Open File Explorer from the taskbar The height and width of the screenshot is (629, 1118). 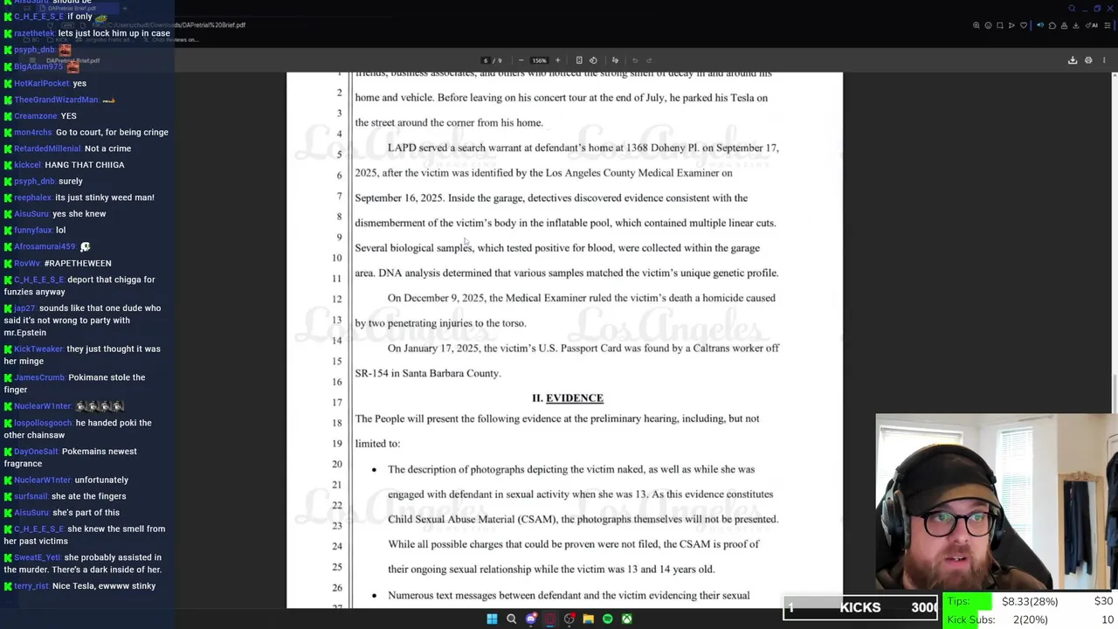click(588, 619)
